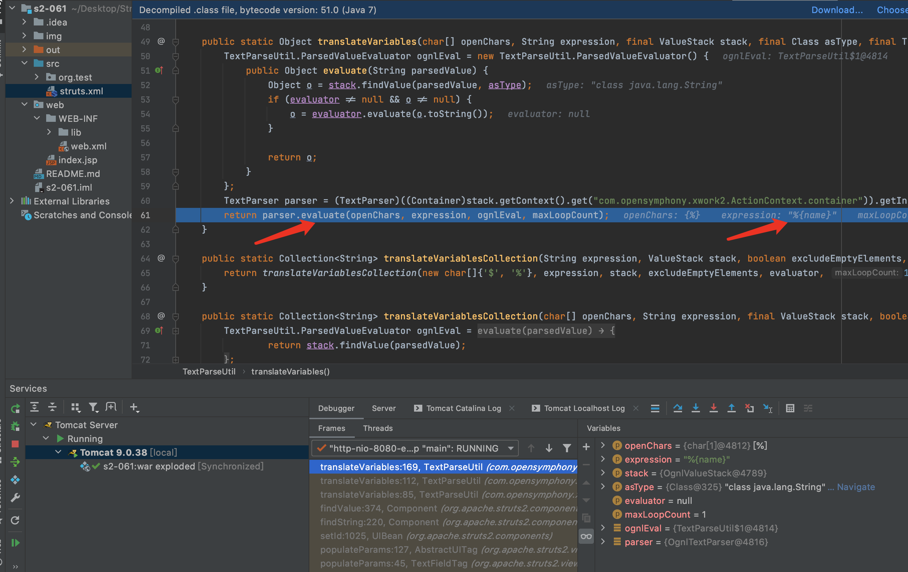
Task: Switch to the Server tab
Action: [x=383, y=408]
